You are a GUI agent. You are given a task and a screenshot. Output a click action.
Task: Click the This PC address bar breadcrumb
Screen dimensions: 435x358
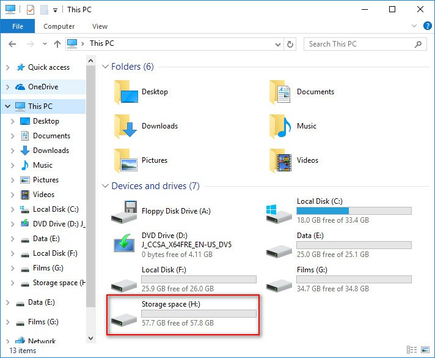pos(102,43)
